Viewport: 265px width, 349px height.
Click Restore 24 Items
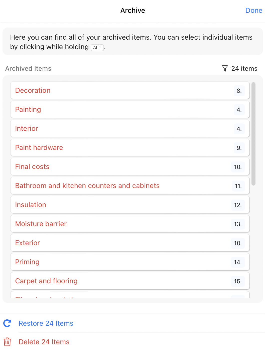46,323
